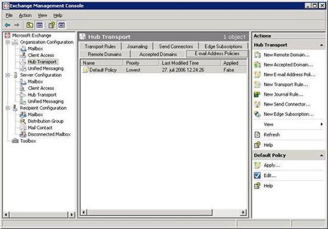
Task: Collapse the Recipient Configuration node
Action: [8, 108]
